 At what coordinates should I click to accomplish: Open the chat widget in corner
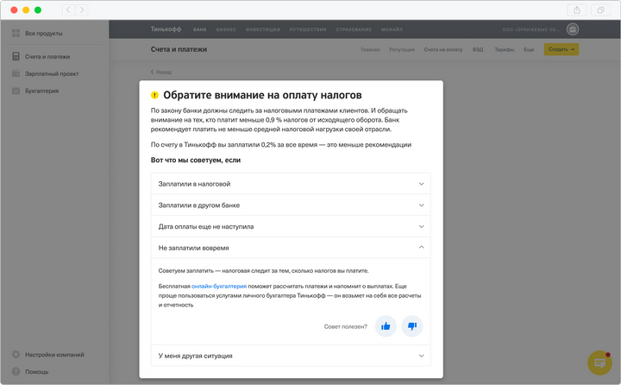pyautogui.click(x=599, y=363)
